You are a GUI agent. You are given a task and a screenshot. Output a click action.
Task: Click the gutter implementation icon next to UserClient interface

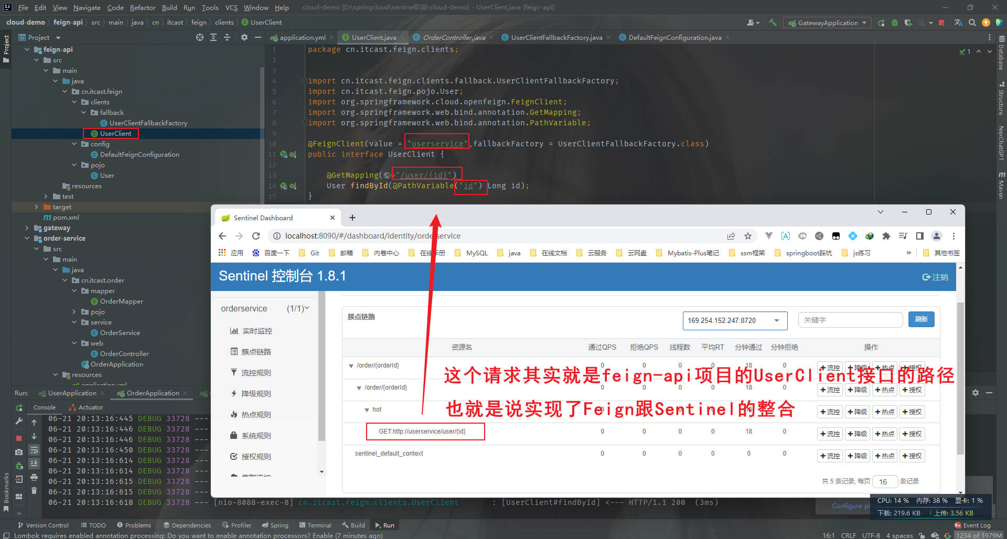point(293,155)
